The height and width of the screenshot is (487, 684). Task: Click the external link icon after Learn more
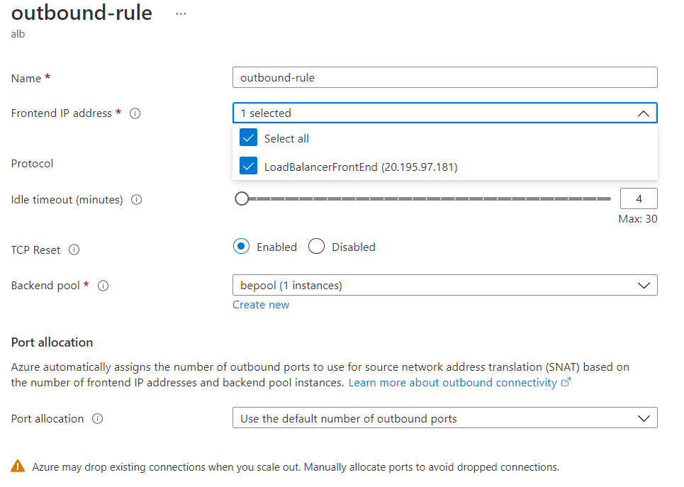tap(564, 382)
